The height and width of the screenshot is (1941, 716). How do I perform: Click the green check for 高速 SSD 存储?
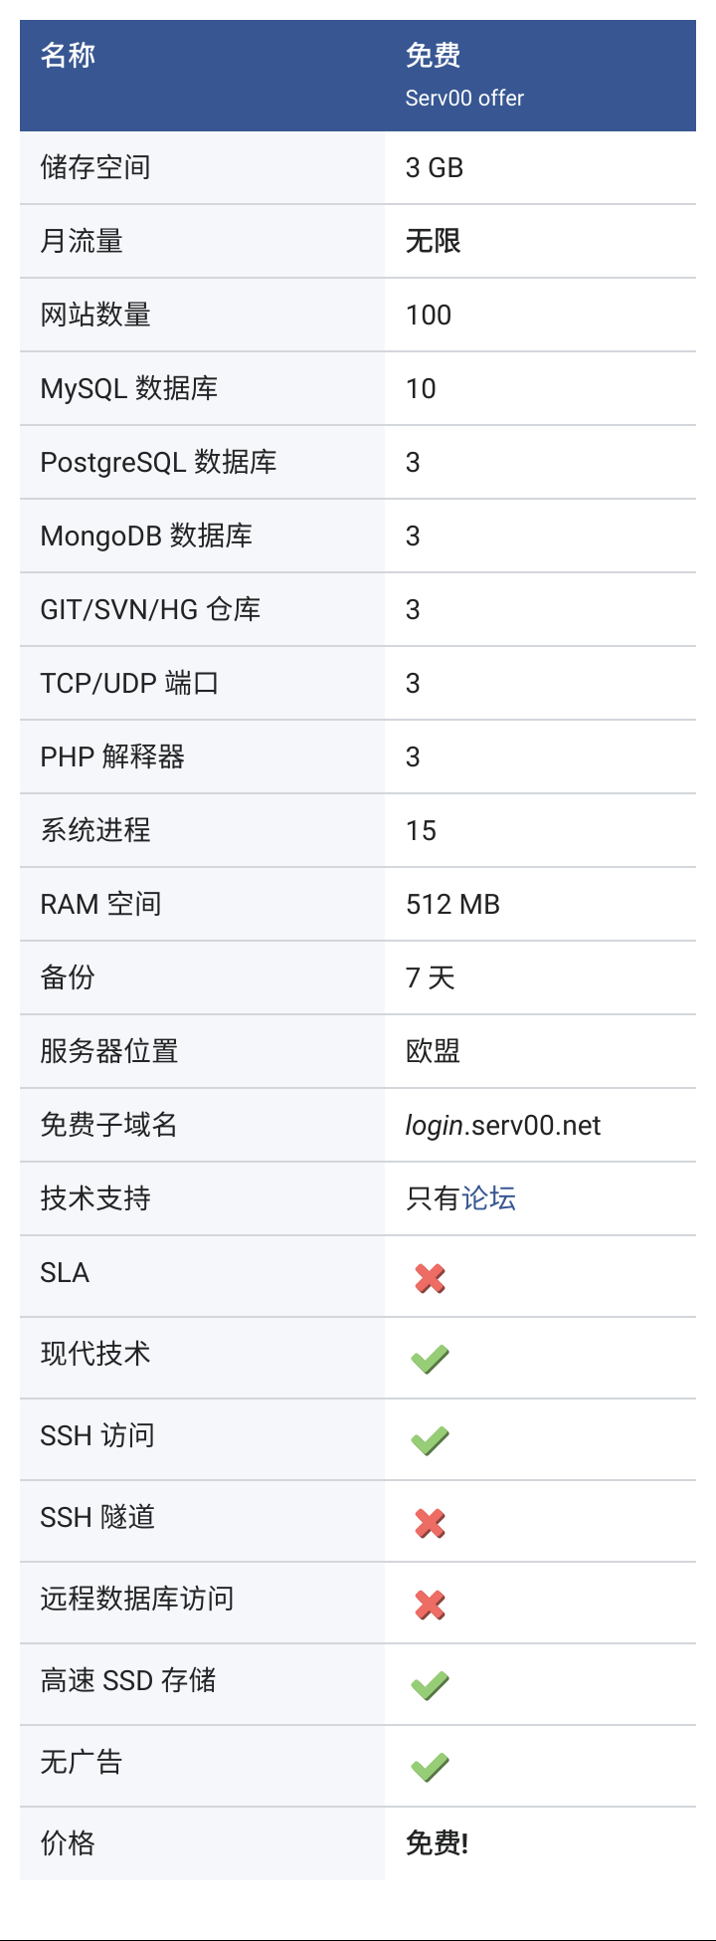coord(430,1686)
